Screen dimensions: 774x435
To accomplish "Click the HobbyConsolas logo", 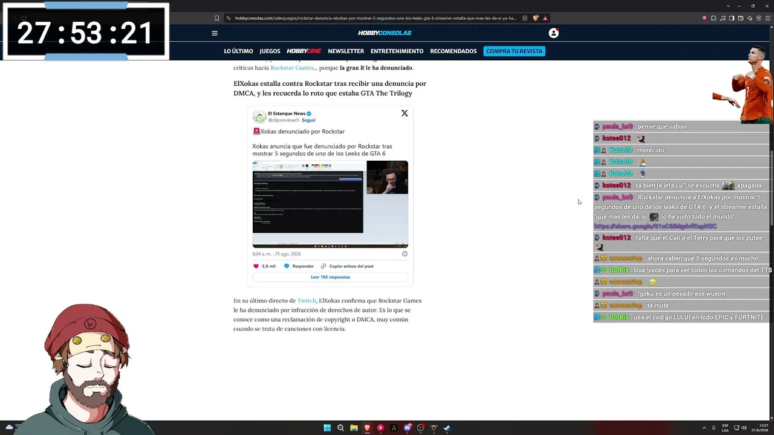I will [x=385, y=33].
